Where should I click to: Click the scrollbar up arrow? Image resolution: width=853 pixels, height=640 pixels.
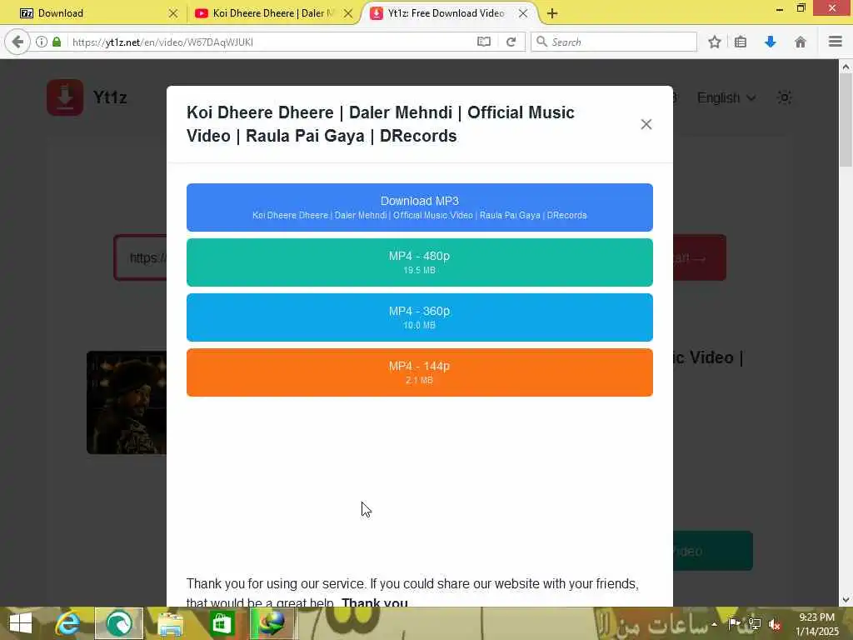tap(846, 67)
